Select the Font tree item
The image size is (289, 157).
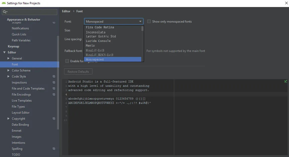coord(29,64)
